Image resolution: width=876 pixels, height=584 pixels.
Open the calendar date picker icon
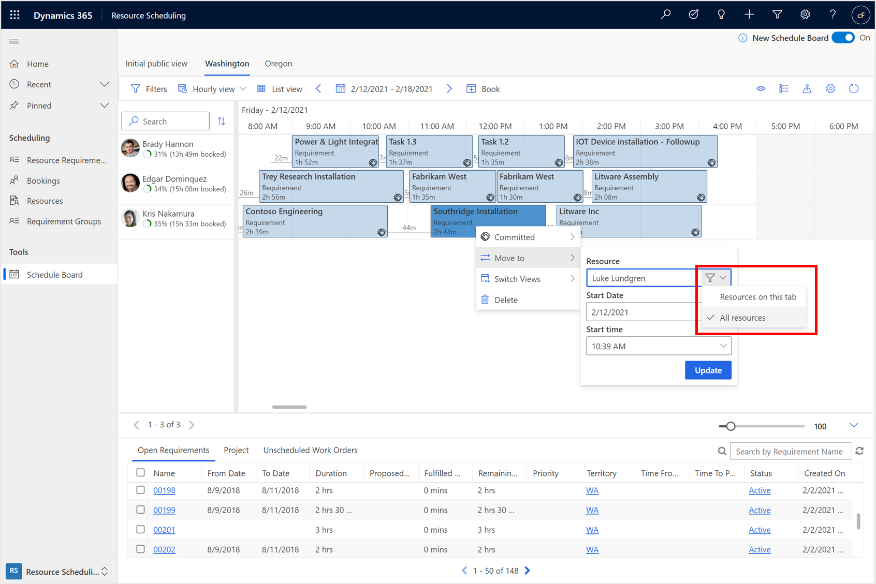coord(340,88)
